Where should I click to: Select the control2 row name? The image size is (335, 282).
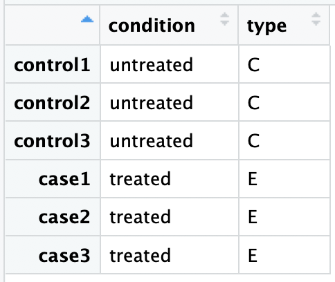[x=52, y=103]
